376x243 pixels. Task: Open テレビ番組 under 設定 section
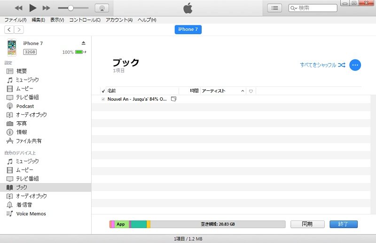(46, 97)
